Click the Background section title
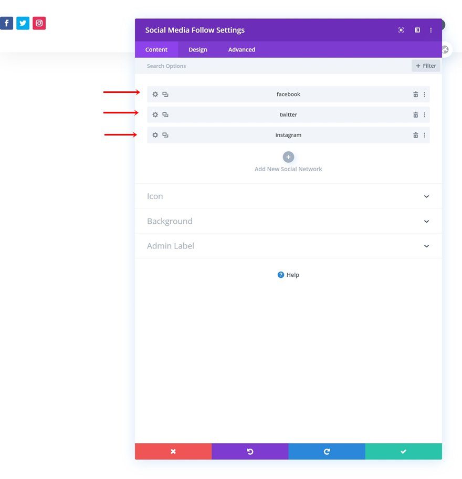The height and width of the screenshot is (479, 462). point(170,221)
